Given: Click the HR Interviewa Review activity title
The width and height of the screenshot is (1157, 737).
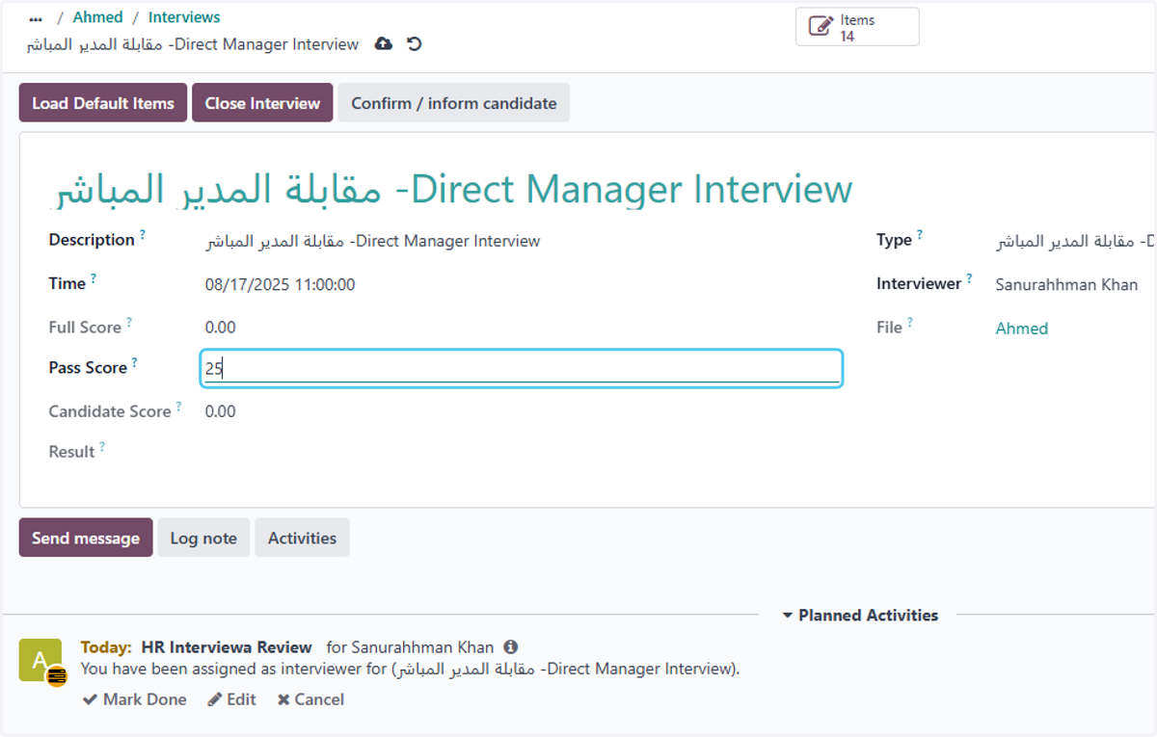Looking at the screenshot, I should [x=227, y=647].
